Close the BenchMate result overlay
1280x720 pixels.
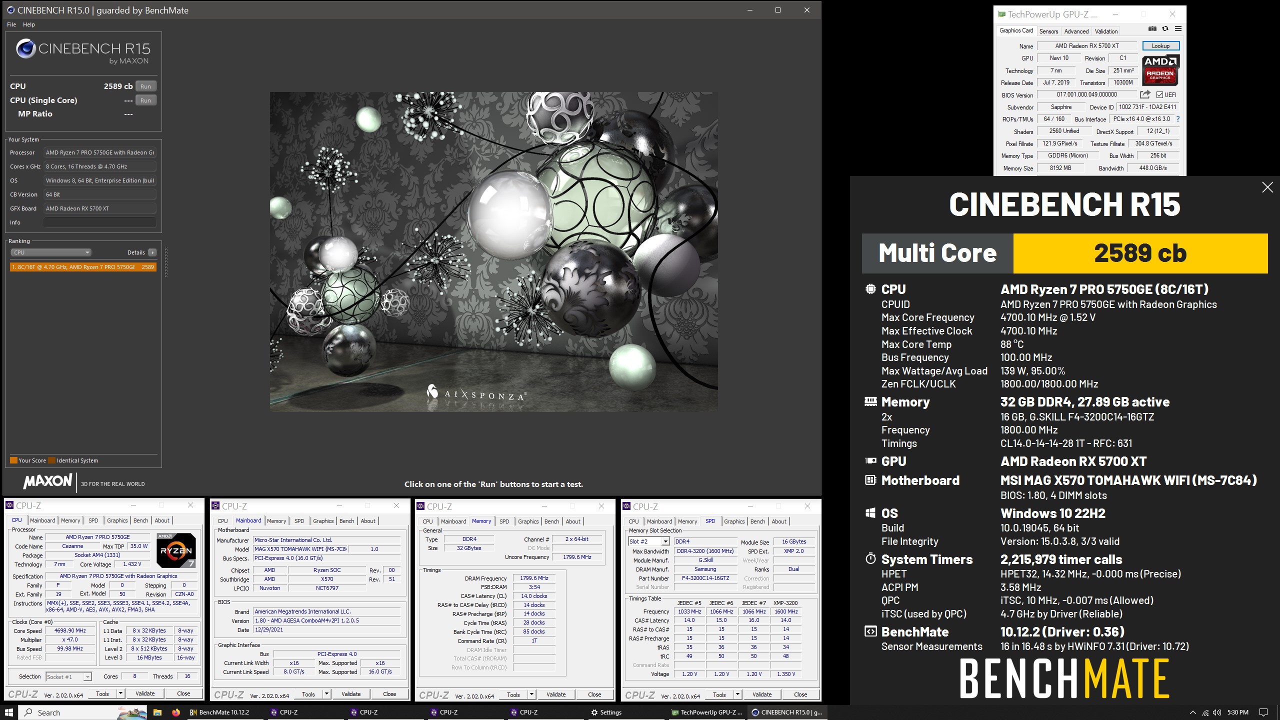coord(1267,187)
